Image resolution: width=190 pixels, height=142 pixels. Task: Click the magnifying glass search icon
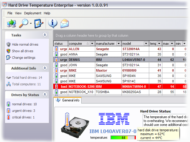click(24, 23)
